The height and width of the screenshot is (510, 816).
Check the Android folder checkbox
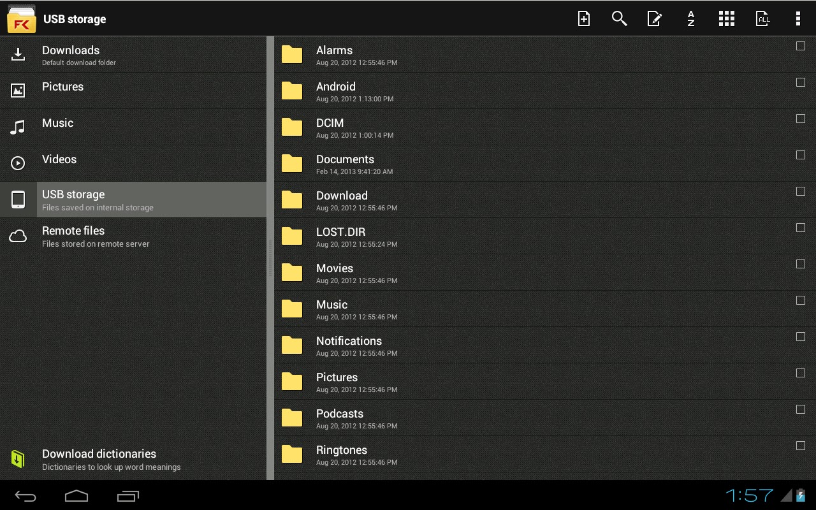click(801, 82)
